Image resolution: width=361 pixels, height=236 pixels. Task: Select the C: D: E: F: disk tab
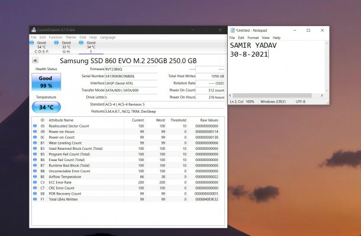pos(41,47)
